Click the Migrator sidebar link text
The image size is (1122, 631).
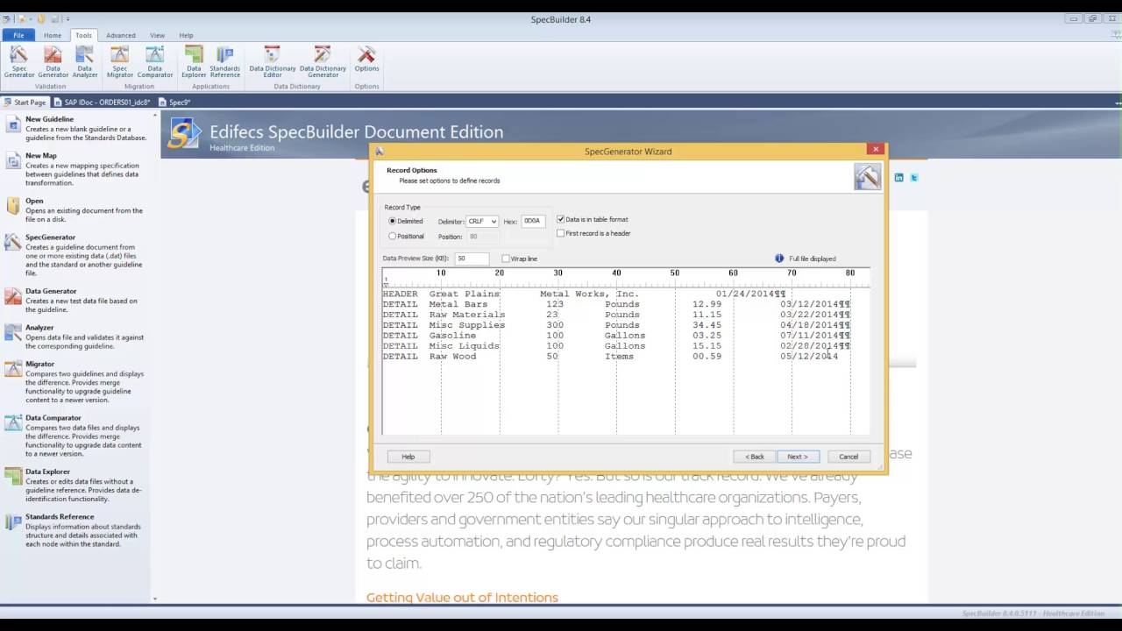pyautogui.click(x=40, y=364)
